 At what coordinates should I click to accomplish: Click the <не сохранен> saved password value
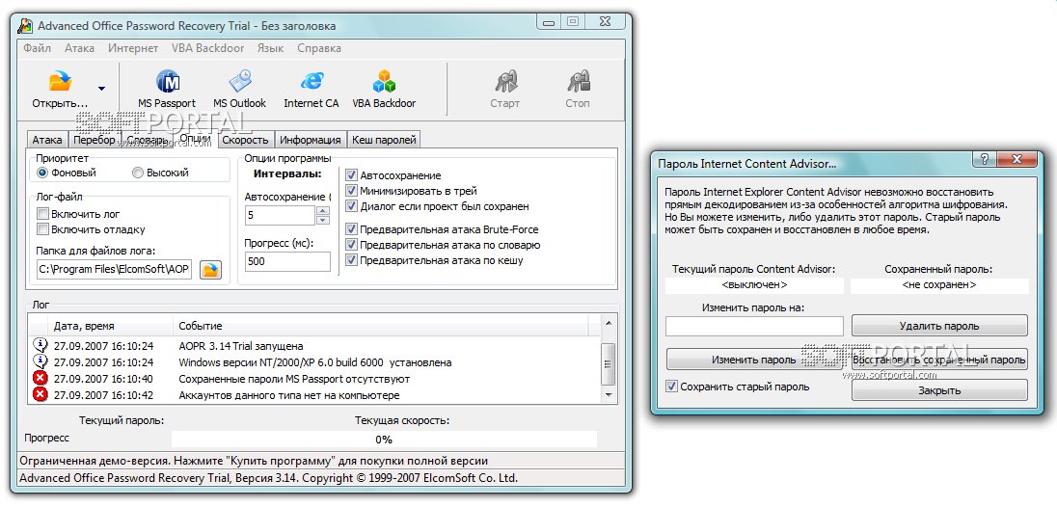[x=939, y=285]
